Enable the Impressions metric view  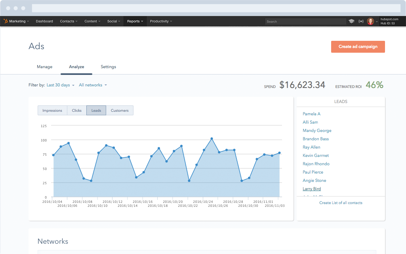[52, 110]
